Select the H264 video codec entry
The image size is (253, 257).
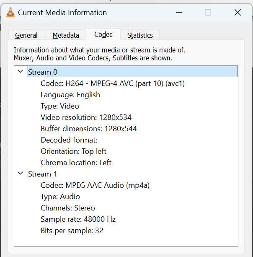(112, 83)
